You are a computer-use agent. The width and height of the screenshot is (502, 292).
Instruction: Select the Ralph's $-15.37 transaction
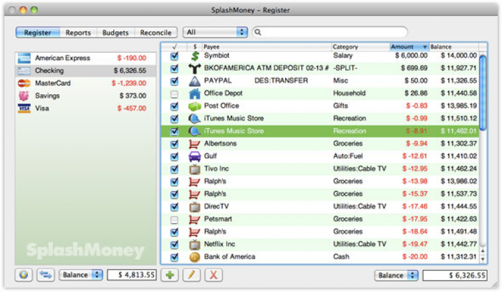point(320,194)
